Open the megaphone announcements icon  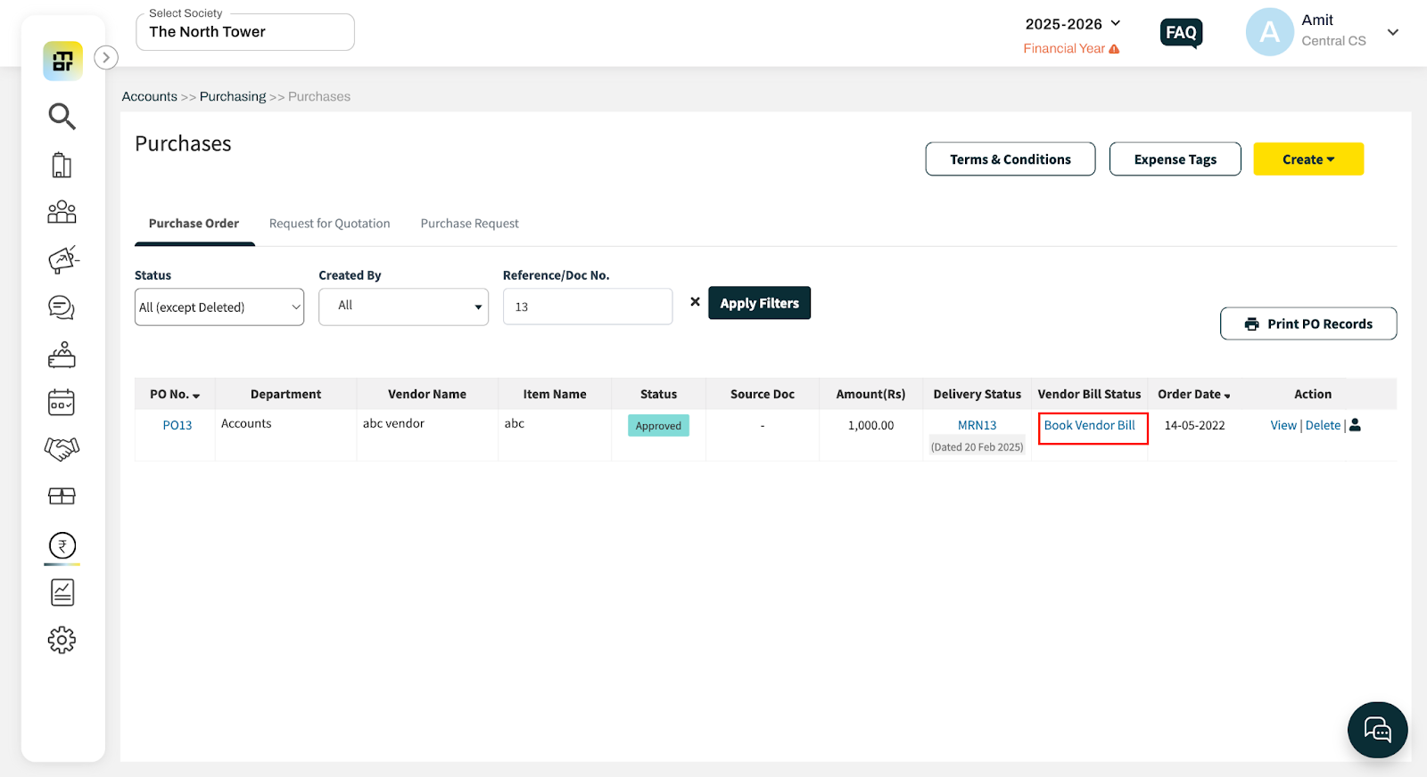pos(62,259)
